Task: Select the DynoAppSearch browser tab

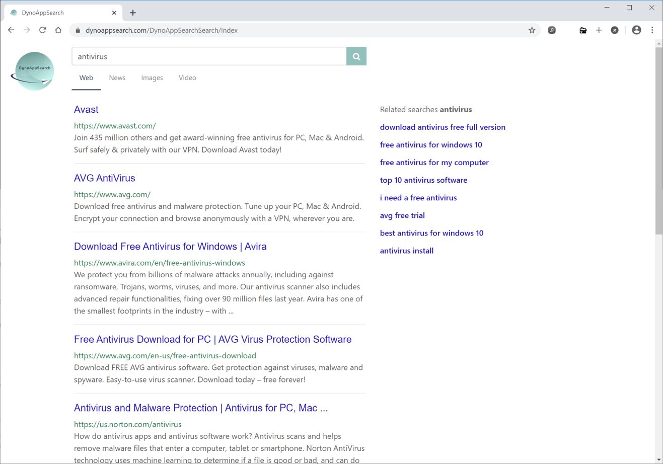Action: [62, 13]
